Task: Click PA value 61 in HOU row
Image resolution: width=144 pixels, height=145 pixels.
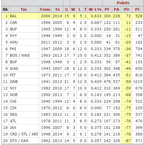Action: coord(118,42)
